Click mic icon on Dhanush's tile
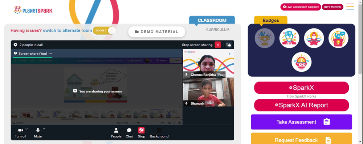Screen dimensions: 363x144 click(x=186, y=103)
